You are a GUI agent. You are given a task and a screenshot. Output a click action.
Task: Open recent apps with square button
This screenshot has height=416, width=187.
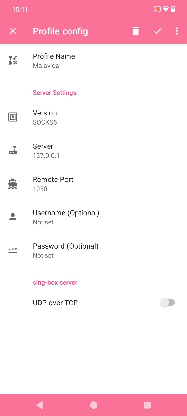click(147, 405)
